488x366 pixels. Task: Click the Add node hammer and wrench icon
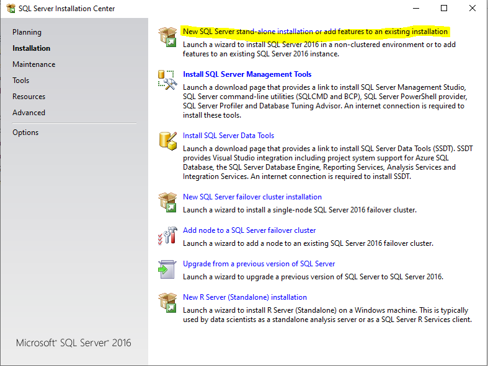point(167,236)
